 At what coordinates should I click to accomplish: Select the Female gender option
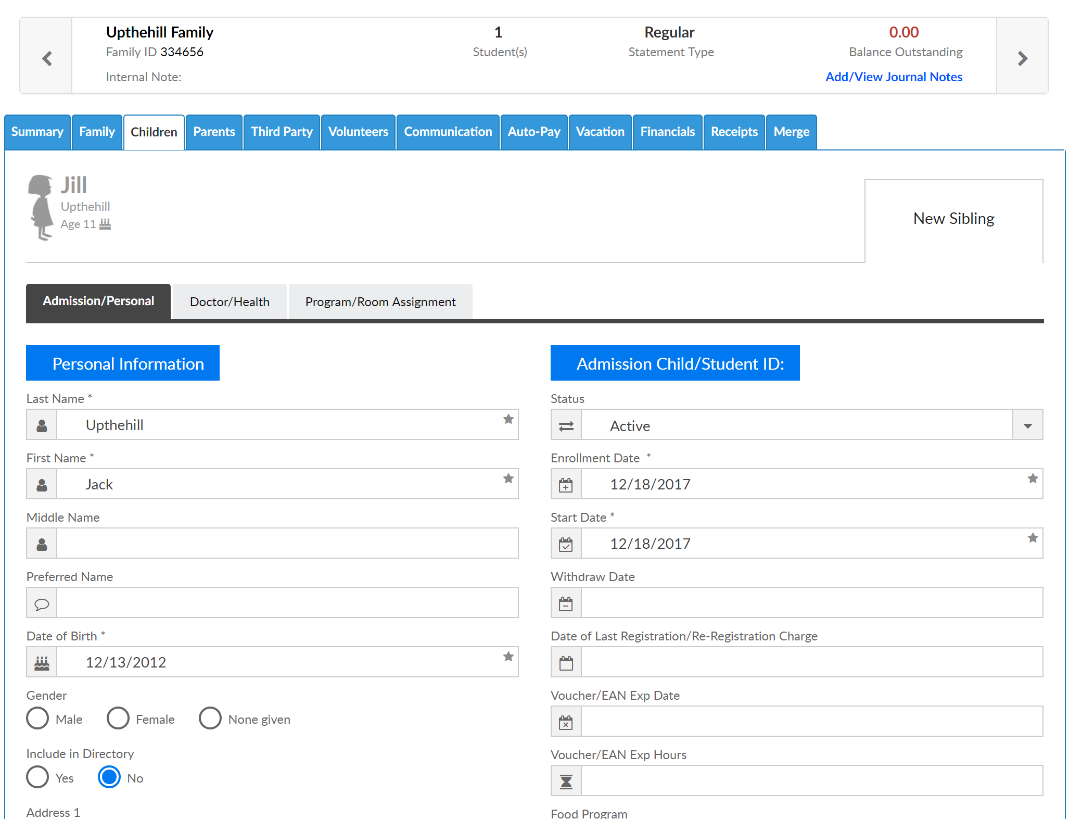[x=118, y=719]
